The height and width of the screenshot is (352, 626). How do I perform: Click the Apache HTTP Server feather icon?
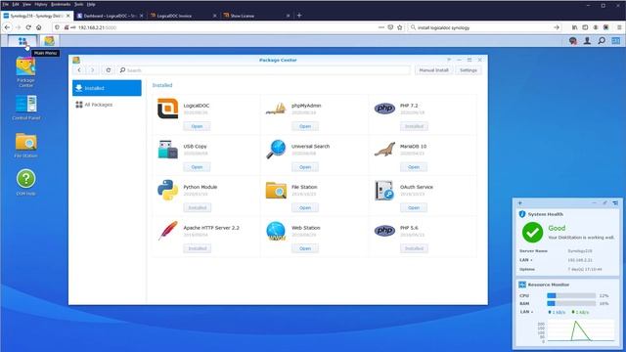coord(167,231)
